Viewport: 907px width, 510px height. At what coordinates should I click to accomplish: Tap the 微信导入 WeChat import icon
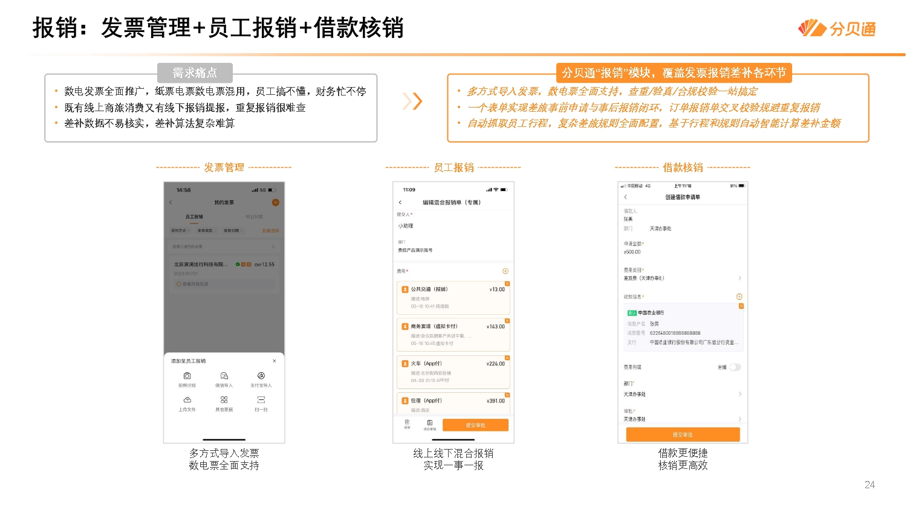click(224, 376)
